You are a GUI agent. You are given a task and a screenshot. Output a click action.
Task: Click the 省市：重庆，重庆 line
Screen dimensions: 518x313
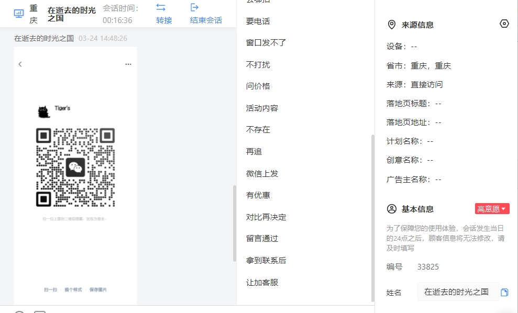(x=419, y=66)
